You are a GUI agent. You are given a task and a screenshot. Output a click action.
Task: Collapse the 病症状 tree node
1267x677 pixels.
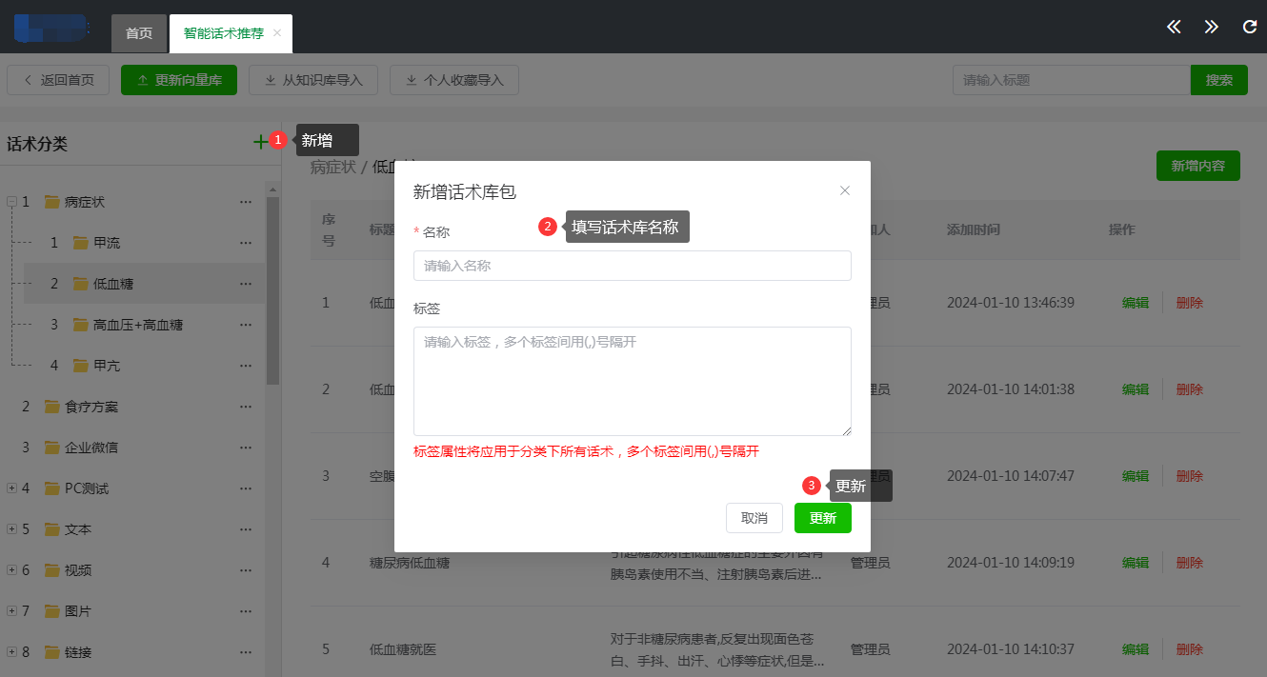pos(11,202)
